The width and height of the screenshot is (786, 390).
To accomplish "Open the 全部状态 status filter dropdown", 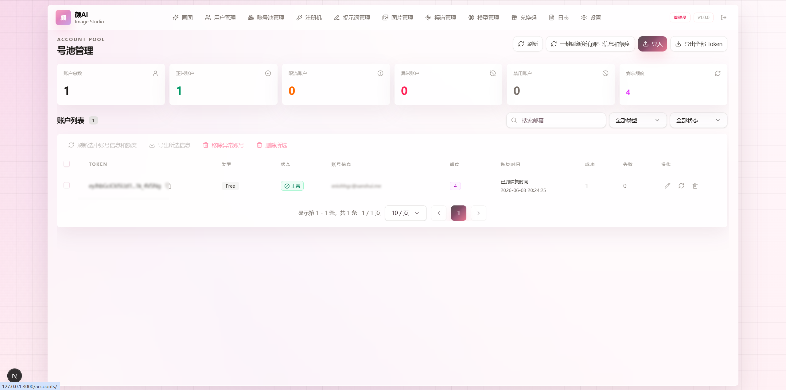I will point(698,120).
